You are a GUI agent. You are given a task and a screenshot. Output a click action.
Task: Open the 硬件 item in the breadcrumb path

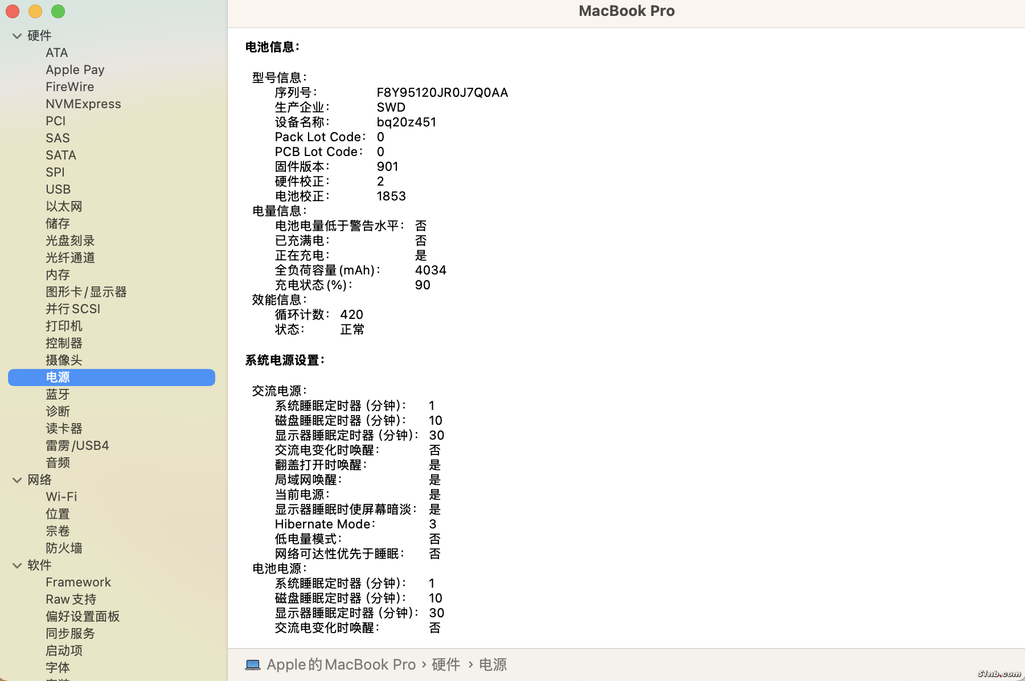[x=446, y=664]
